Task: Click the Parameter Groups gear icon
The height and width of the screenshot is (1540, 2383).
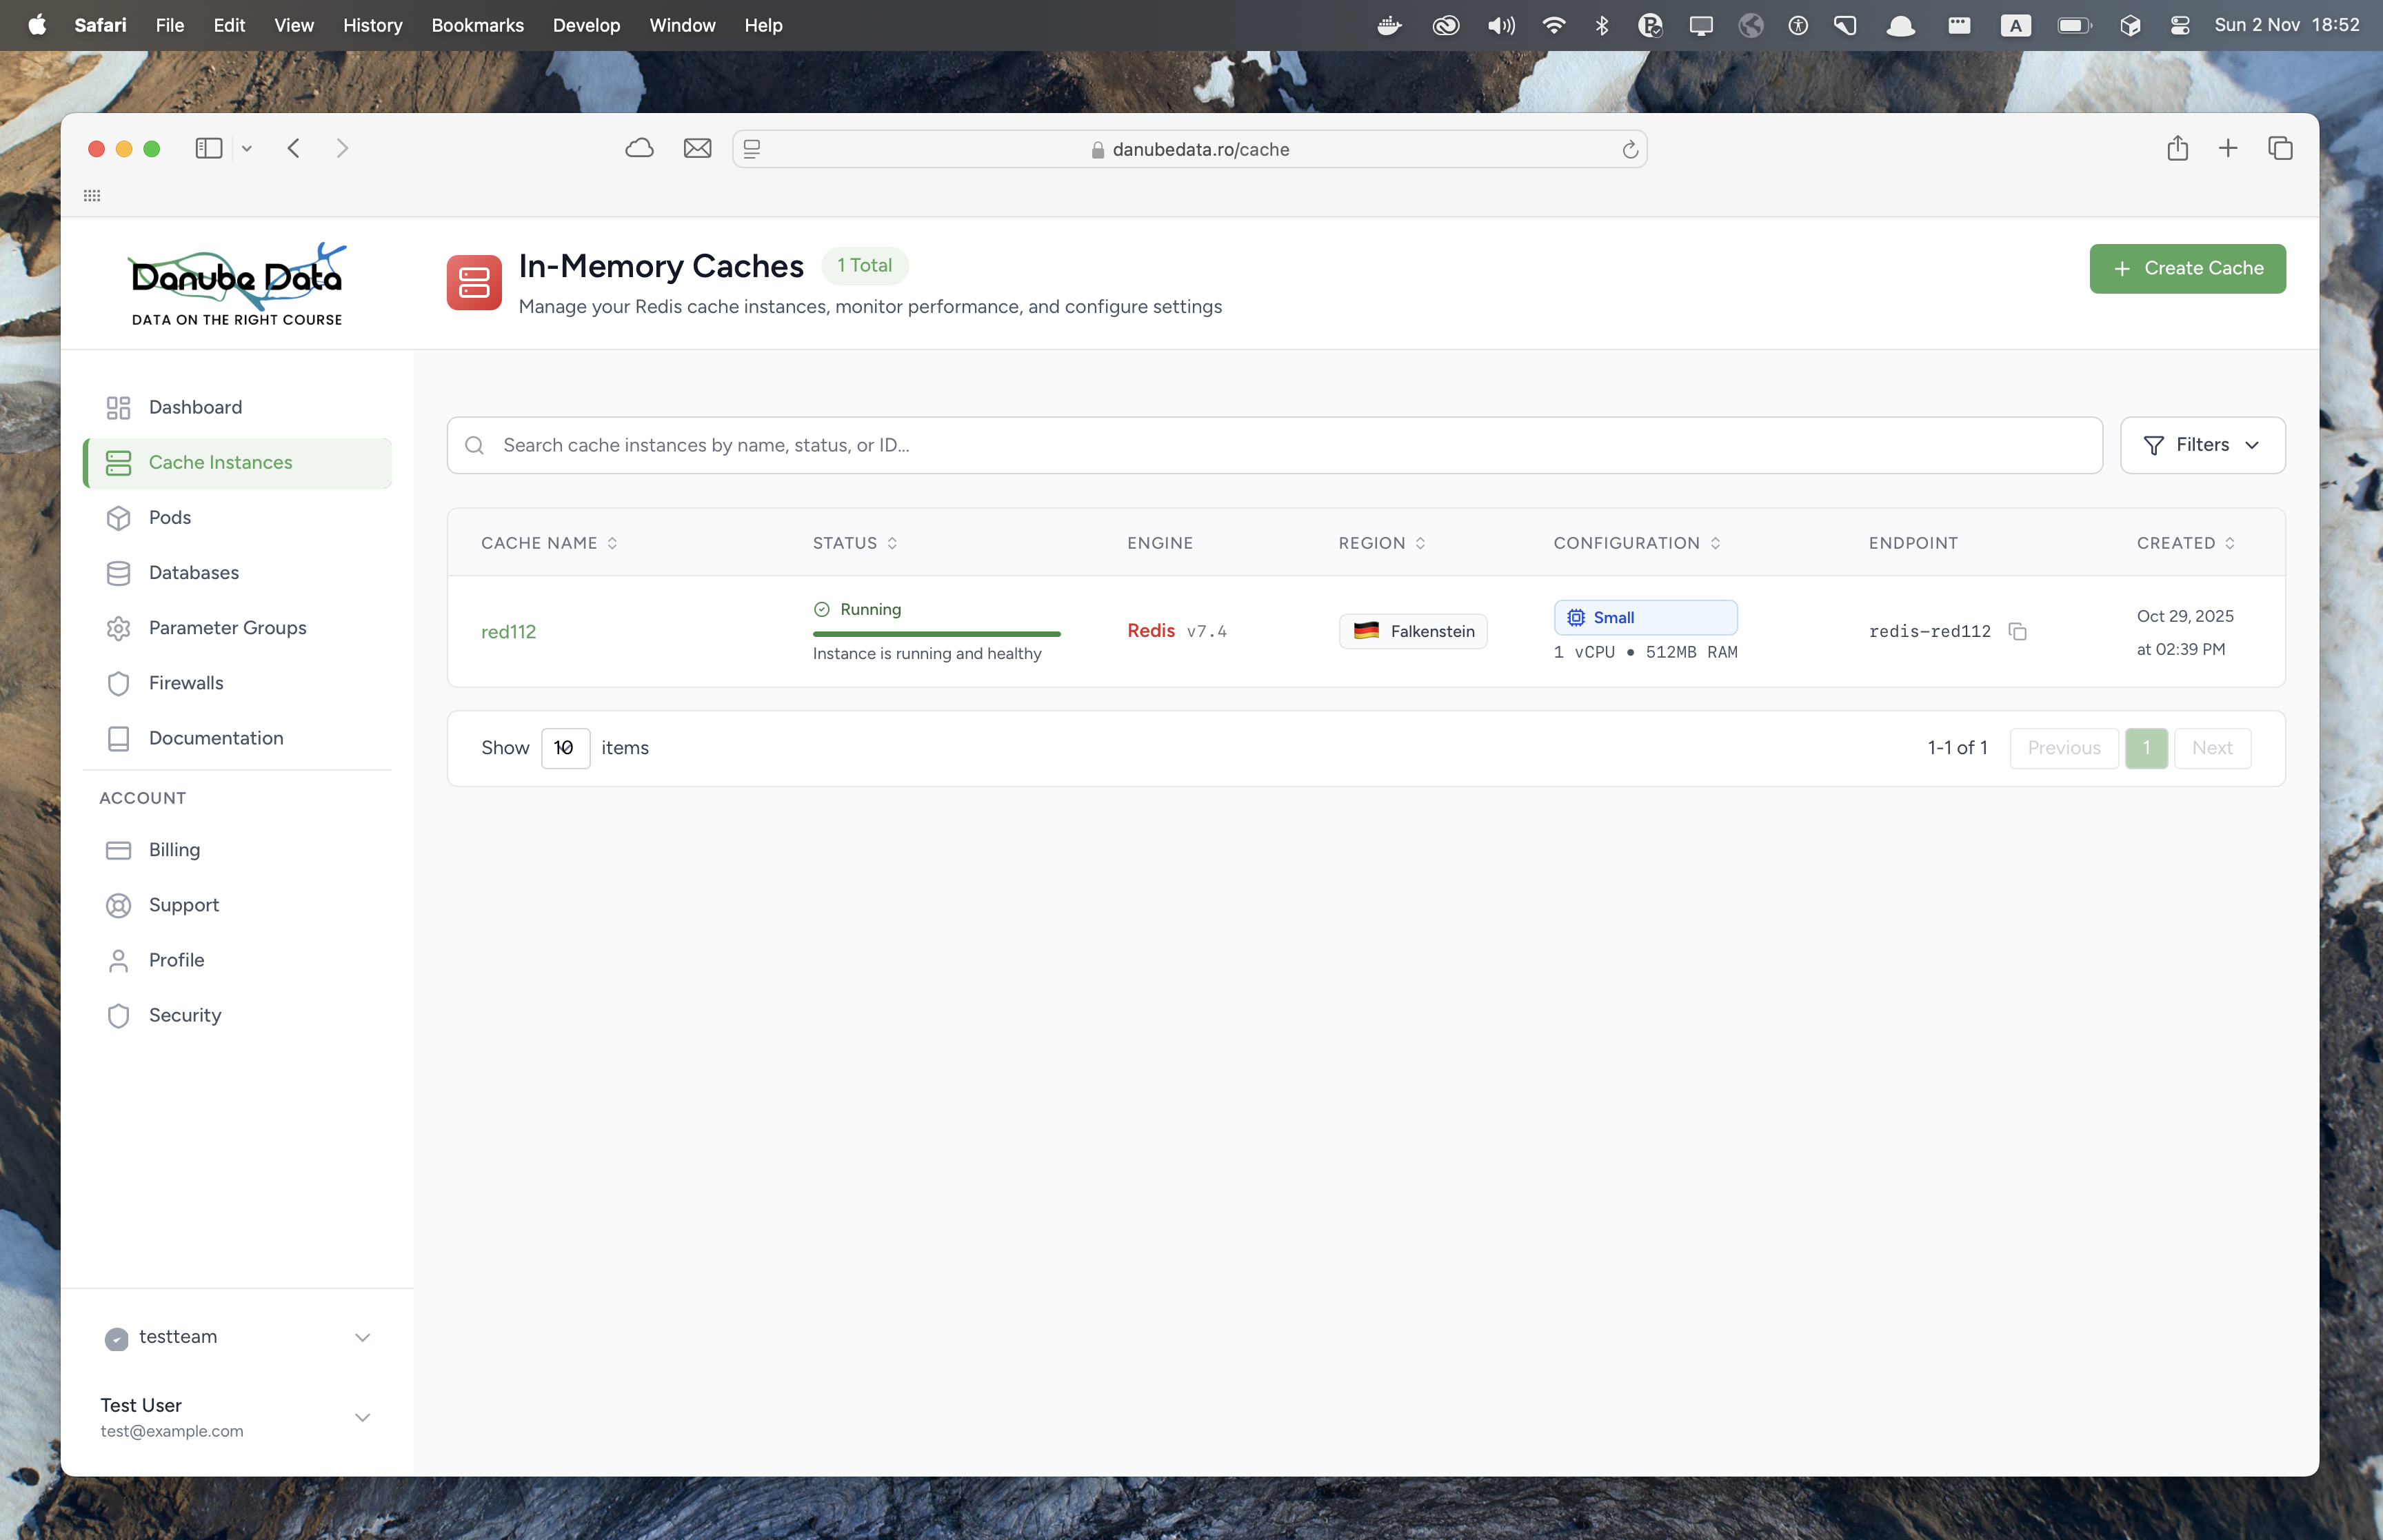Action: pyautogui.click(x=119, y=628)
